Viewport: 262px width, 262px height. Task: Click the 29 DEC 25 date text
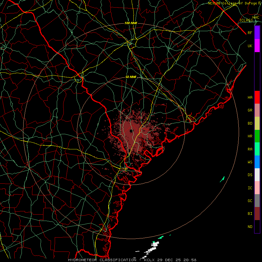(170, 260)
